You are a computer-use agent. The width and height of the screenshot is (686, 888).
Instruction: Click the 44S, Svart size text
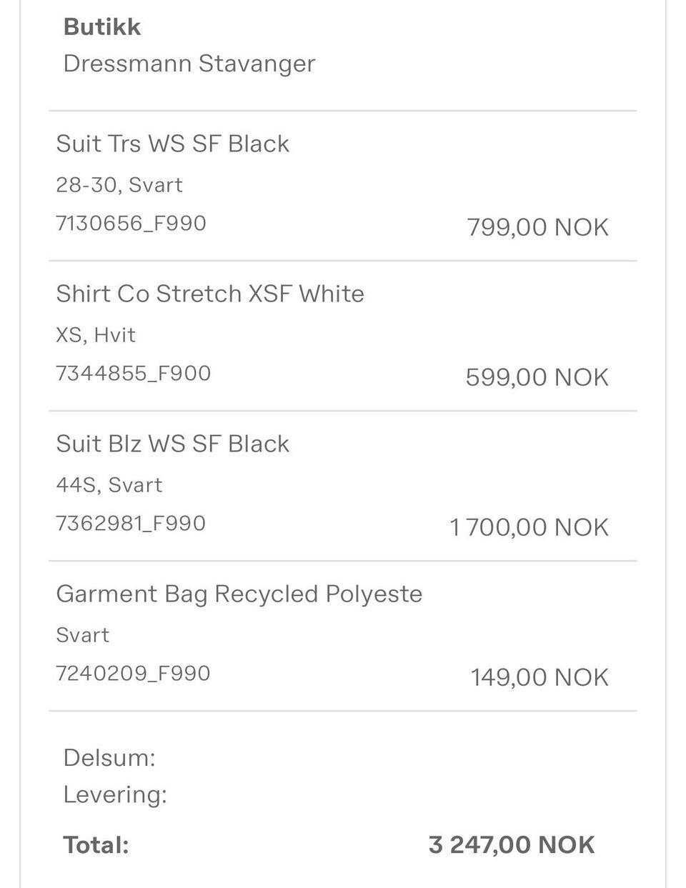[x=109, y=485]
